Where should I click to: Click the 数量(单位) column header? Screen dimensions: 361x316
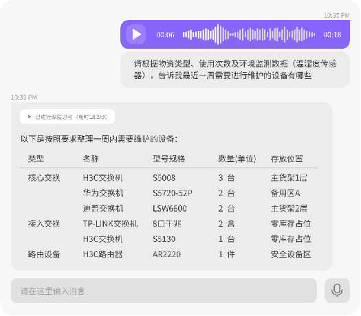[237, 159]
